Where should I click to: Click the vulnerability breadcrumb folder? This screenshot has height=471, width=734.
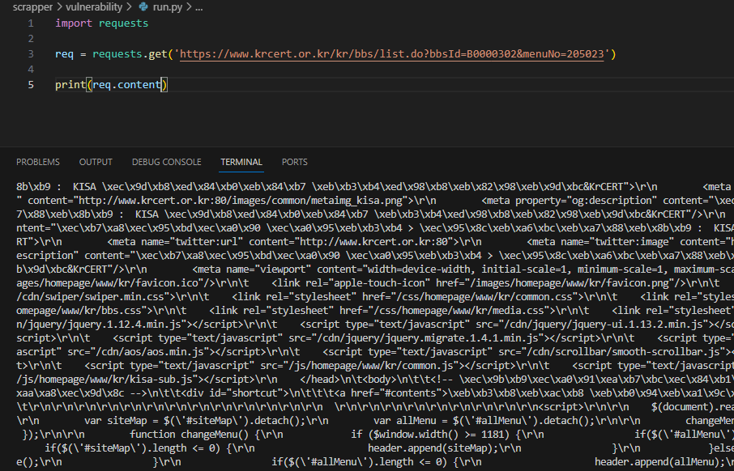click(94, 7)
